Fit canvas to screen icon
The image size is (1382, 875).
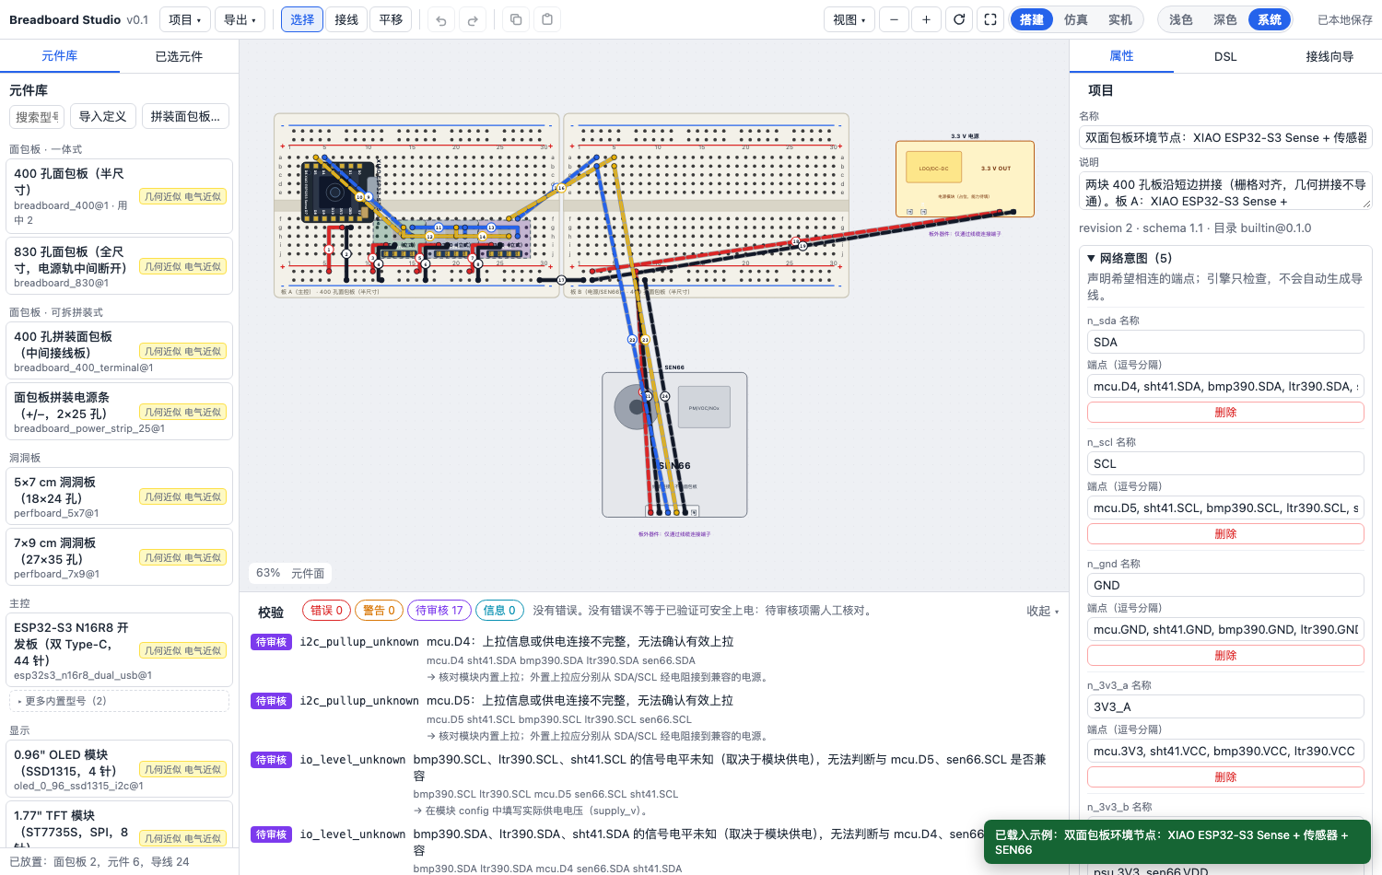pos(990,19)
